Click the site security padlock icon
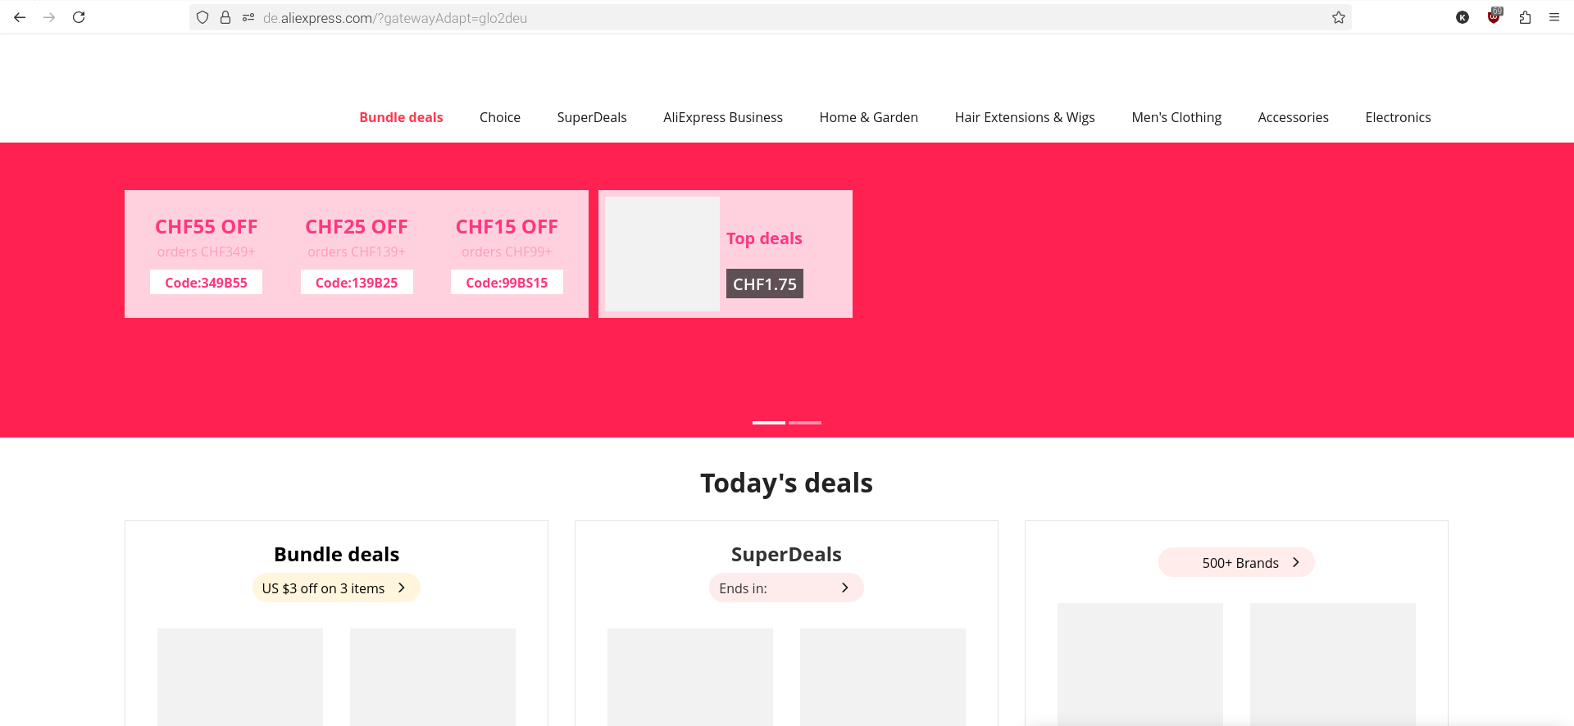This screenshot has height=726, width=1574. tap(225, 17)
